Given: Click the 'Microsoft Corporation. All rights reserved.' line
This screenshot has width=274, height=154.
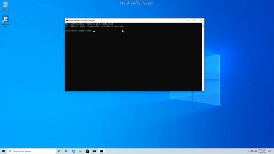Looking at the screenshot, I should (95, 26).
